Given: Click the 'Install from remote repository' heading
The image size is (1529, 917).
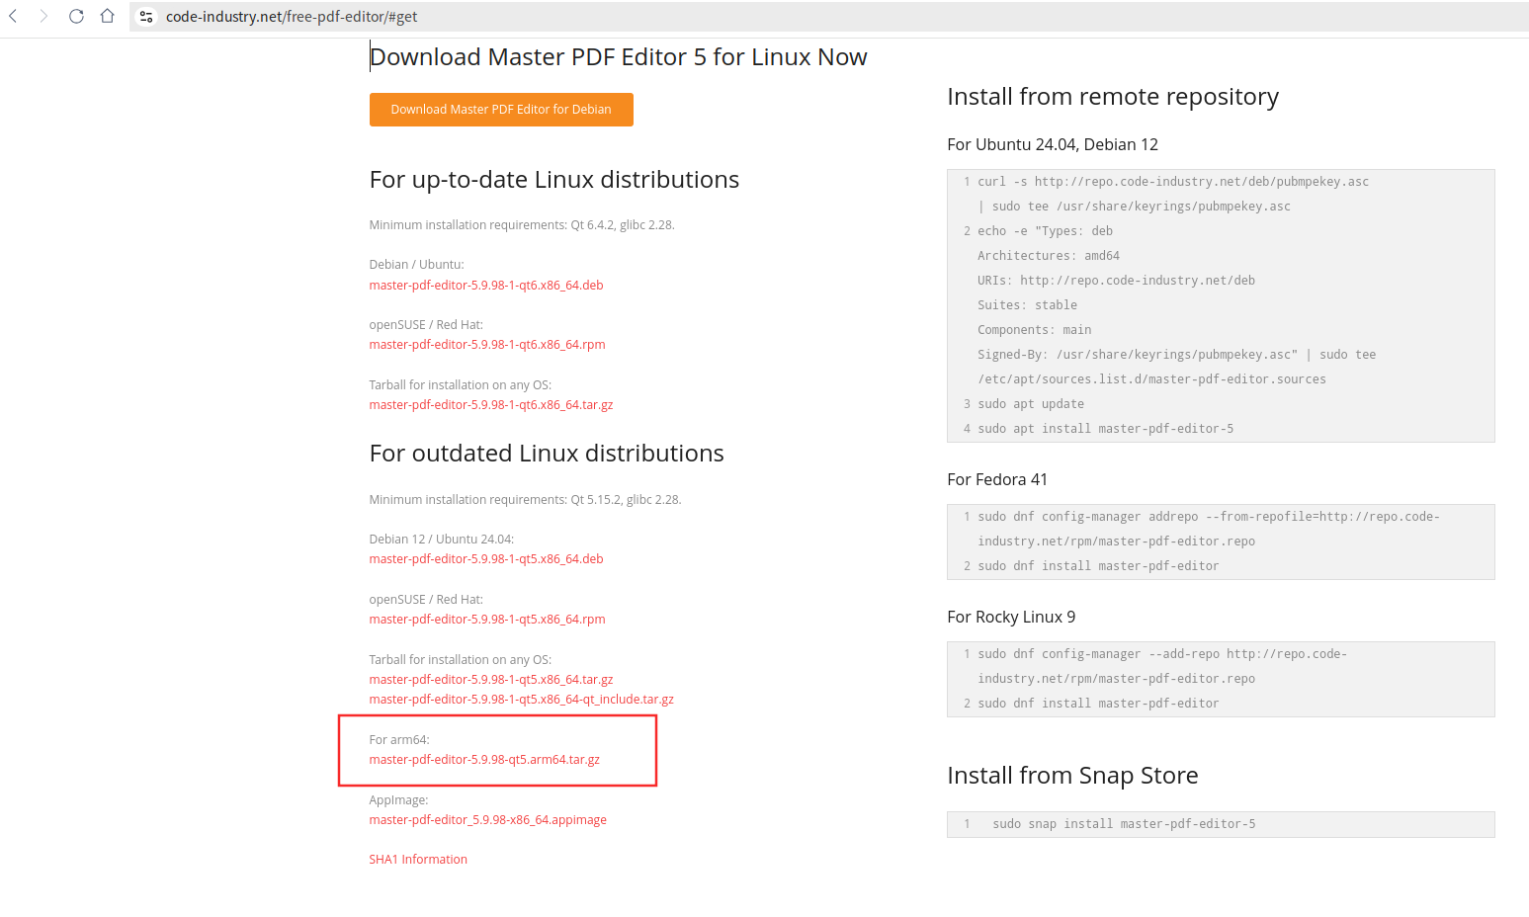Looking at the screenshot, I should click(1113, 97).
